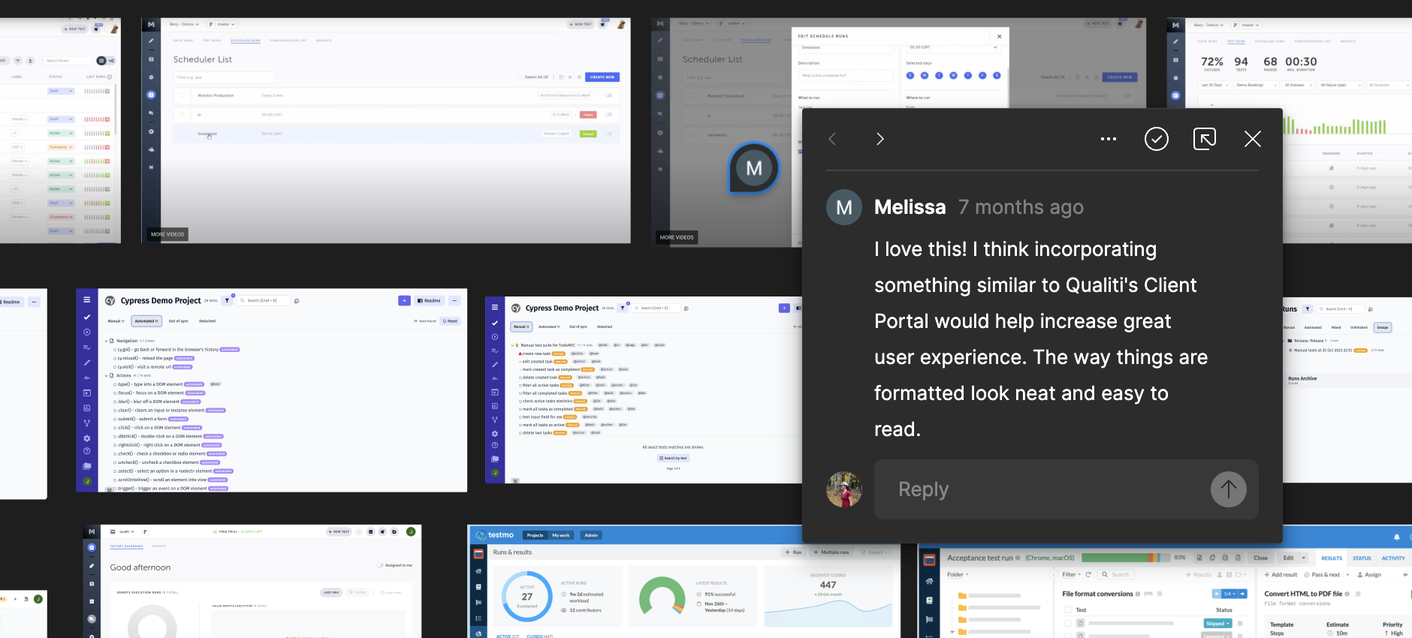Viewport: 1412px width, 638px height.
Task: Open the Admin tab in the testmo header
Action: [592, 535]
